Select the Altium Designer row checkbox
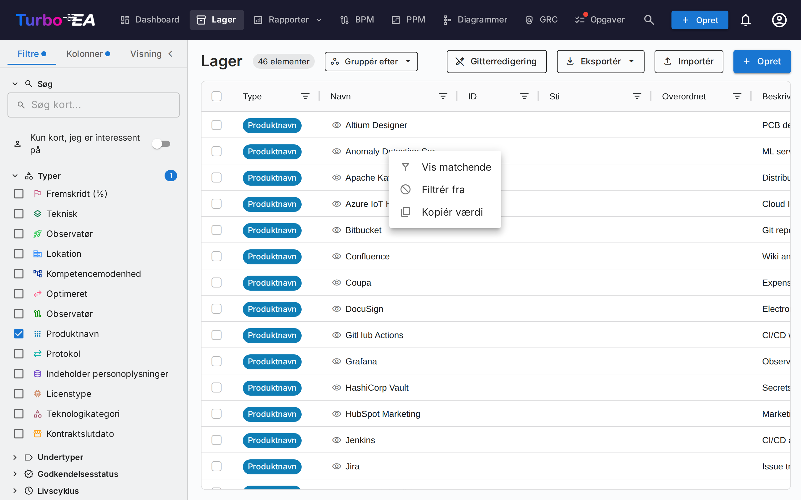Viewport: 801px width, 500px height. point(217,125)
